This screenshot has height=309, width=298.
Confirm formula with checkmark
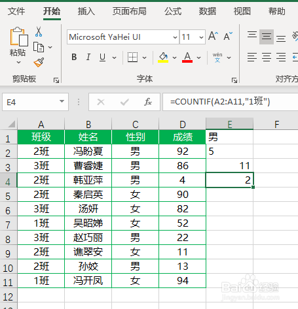(x=124, y=102)
